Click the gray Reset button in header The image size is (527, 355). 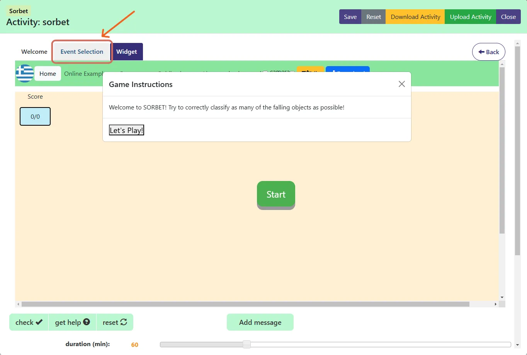click(x=373, y=17)
